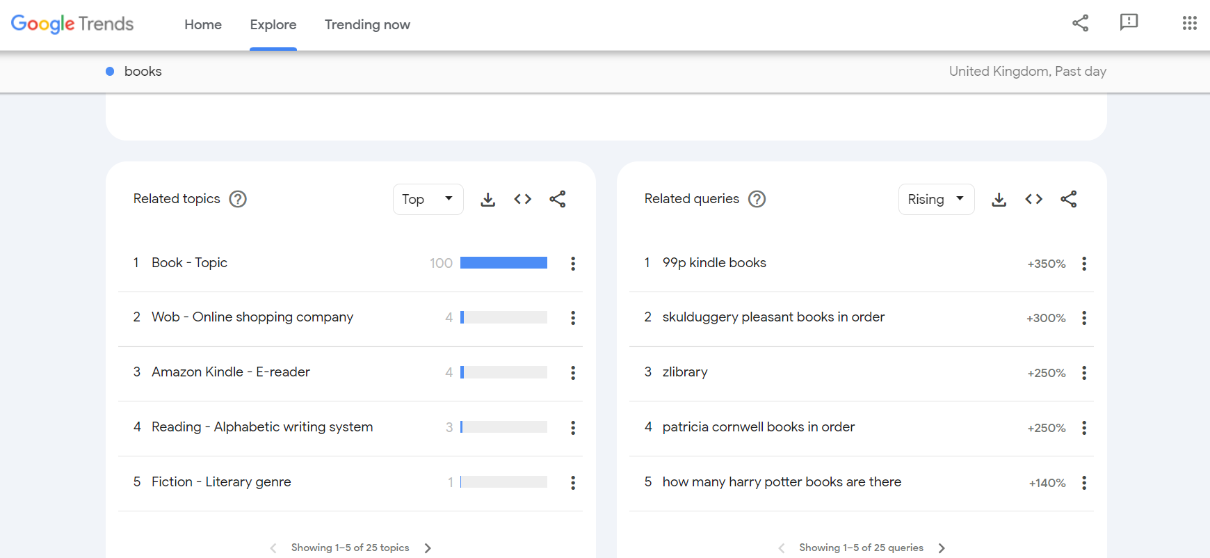Screen dimensions: 1210x558
Task: Go to previous page of related topics
Action: (x=273, y=548)
